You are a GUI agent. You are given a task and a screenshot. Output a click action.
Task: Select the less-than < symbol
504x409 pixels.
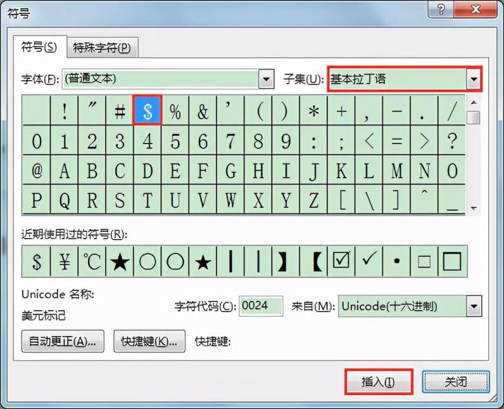point(369,140)
